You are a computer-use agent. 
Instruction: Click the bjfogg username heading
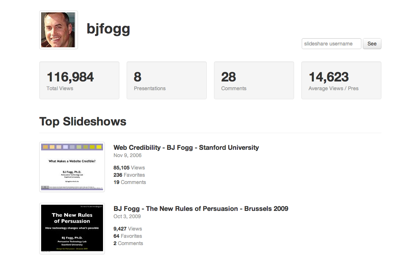(x=108, y=29)
